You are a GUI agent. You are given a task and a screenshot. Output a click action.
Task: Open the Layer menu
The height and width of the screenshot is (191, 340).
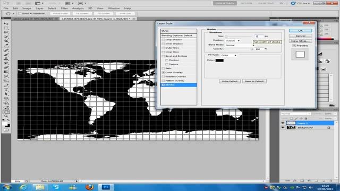[x=40, y=8]
